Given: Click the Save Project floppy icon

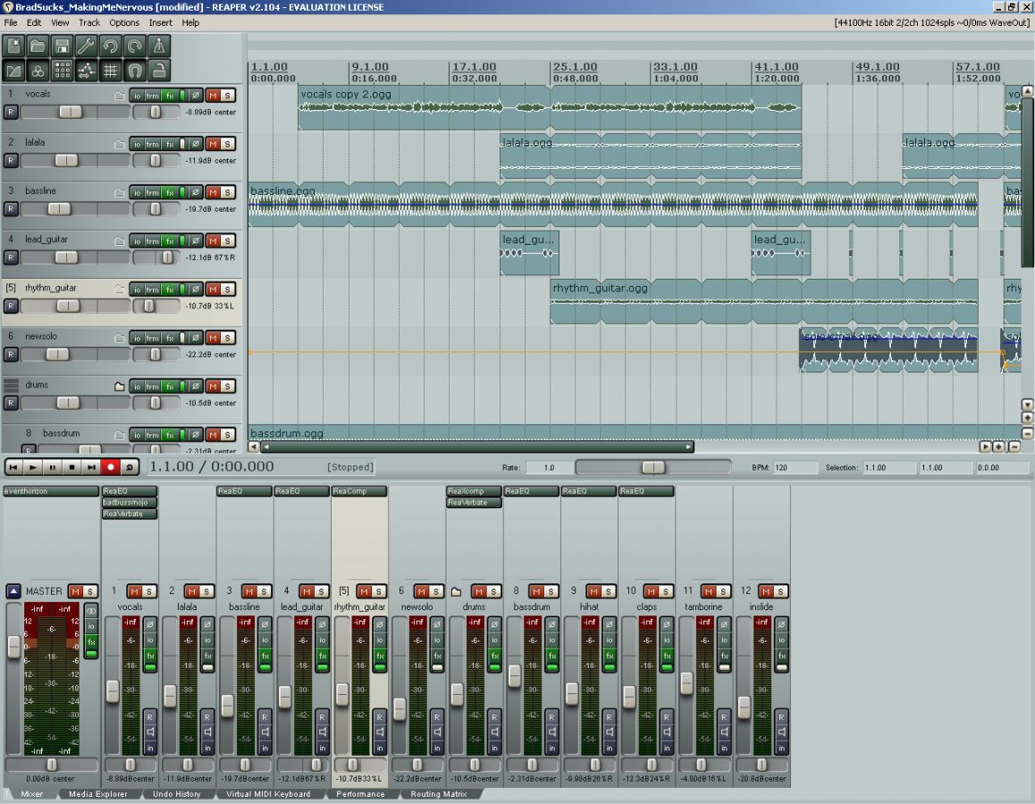Looking at the screenshot, I should pyautogui.click(x=62, y=46).
